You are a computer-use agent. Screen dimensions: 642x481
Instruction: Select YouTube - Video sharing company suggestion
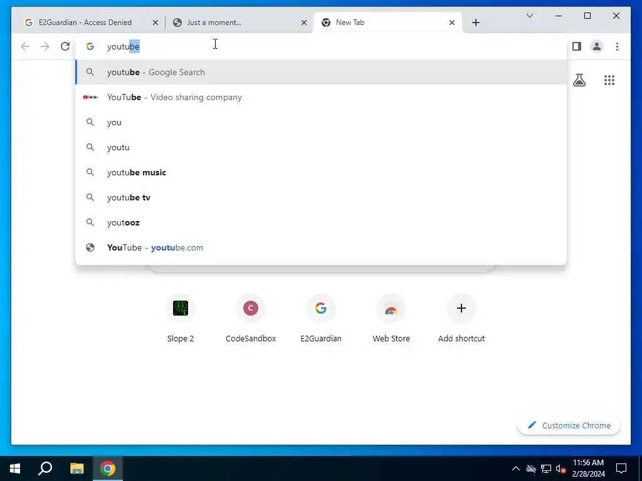[321, 97]
